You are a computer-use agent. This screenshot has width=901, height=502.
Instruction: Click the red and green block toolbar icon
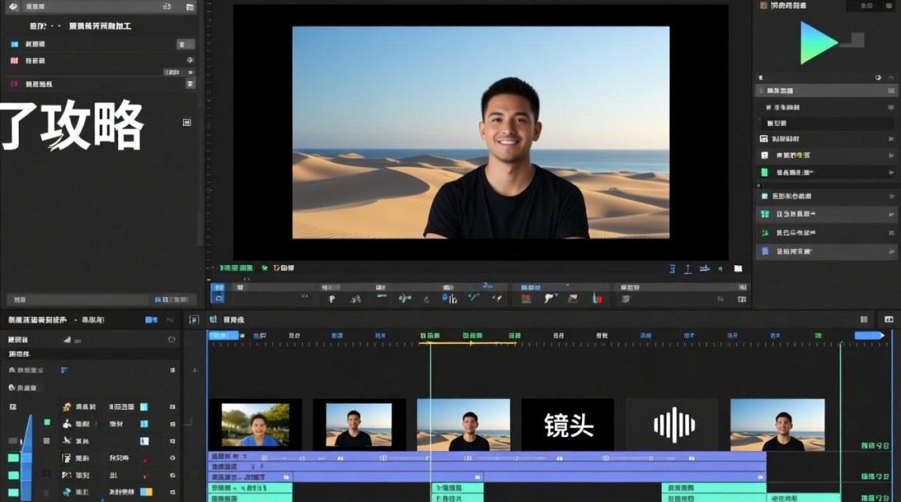526,299
